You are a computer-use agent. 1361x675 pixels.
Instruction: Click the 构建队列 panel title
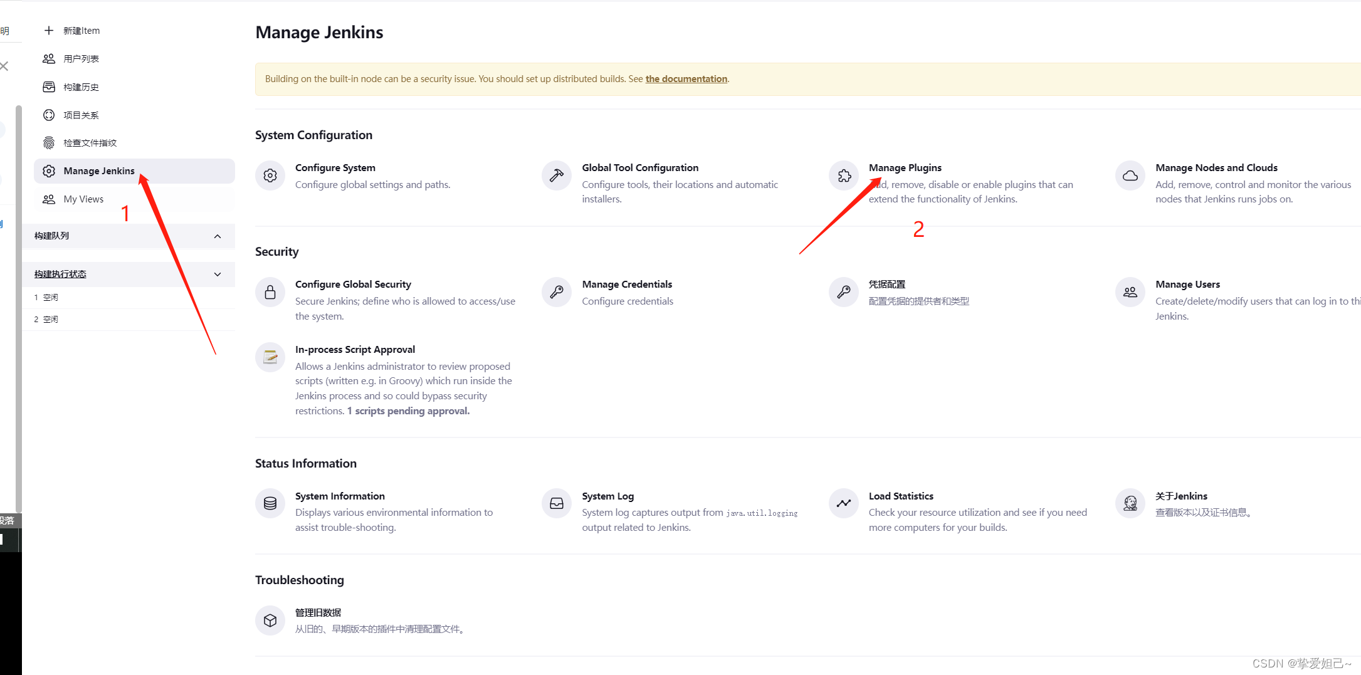pos(51,236)
